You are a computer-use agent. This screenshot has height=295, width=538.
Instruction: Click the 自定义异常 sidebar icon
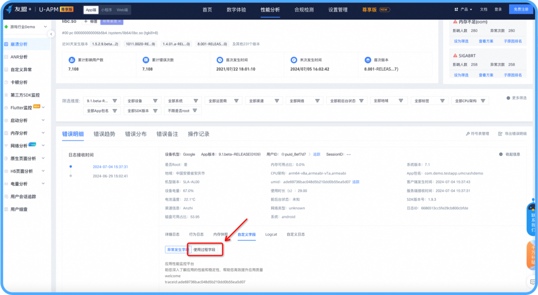(6, 70)
